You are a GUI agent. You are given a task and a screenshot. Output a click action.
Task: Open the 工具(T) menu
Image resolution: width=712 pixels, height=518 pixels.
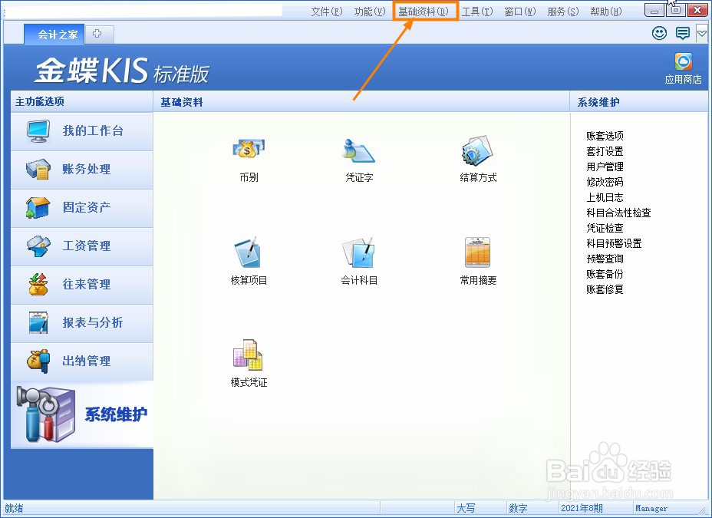point(477,12)
